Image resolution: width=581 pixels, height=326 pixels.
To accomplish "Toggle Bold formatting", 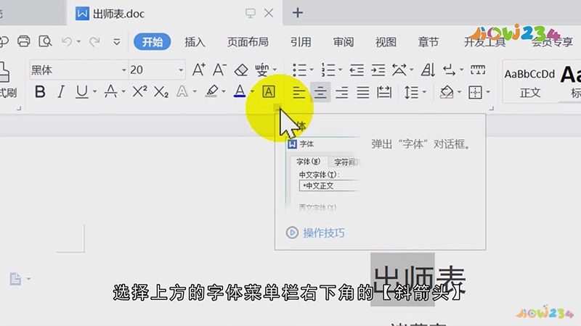I will (40, 92).
